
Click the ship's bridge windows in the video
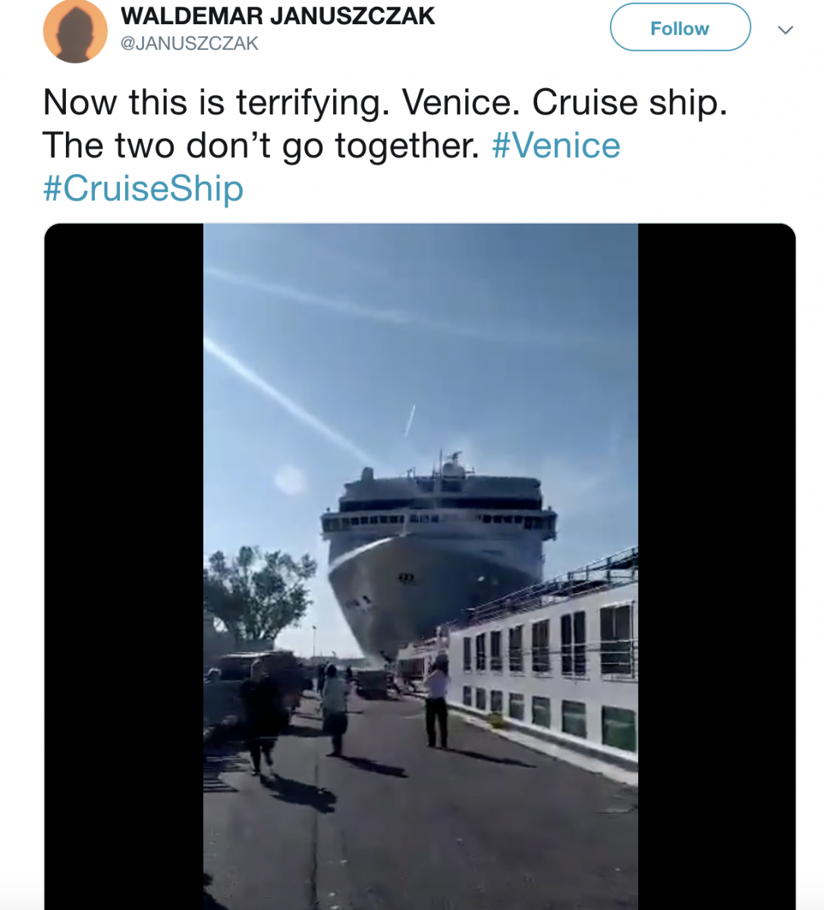point(438,520)
